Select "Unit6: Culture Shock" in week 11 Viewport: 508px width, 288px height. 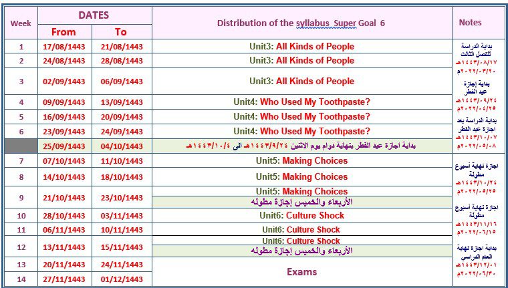(301, 230)
